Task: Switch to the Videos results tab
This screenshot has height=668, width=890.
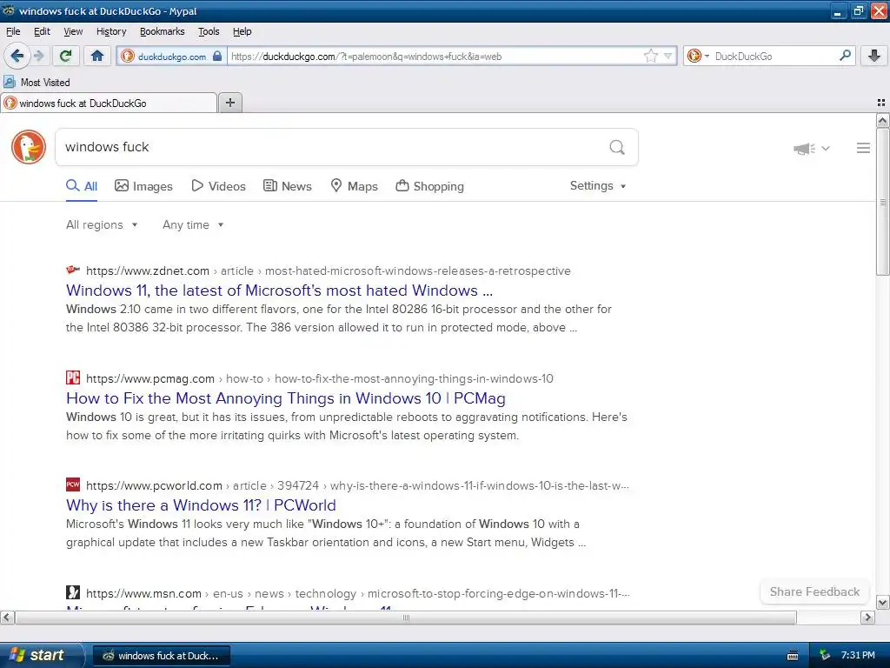Action: (218, 186)
